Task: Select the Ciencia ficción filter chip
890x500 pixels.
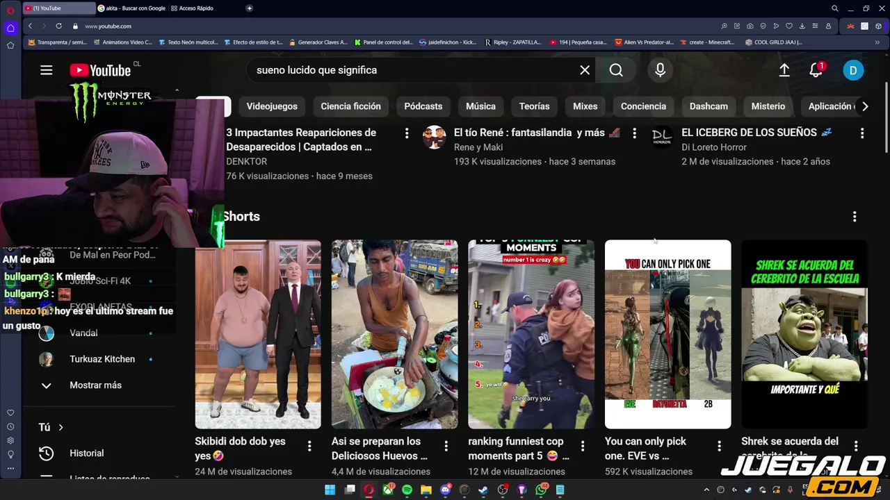Action: [x=350, y=106]
